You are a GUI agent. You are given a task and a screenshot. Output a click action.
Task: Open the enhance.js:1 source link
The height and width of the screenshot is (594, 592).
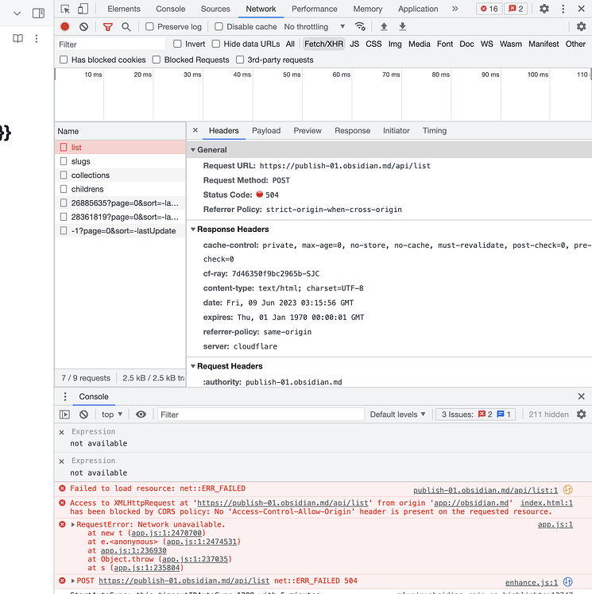(x=531, y=582)
